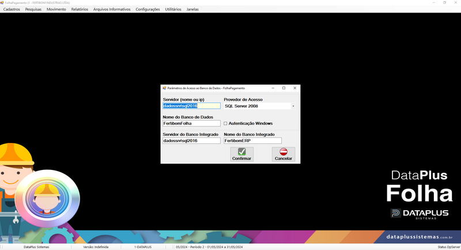Click the 'Nome do Banco Integrado' label

tap(249, 134)
